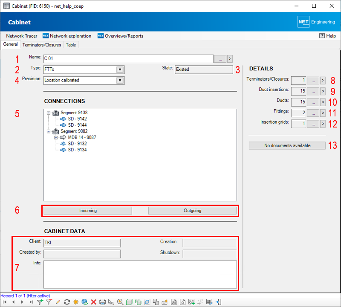The height and width of the screenshot is (307, 341).
Task: Go to first record navigation arrow
Action: point(5,302)
